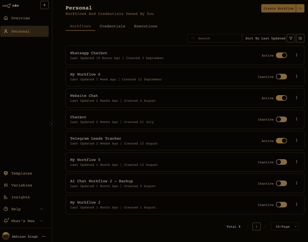Deactivate the Whatsapp Chatbot workflow toggle
Viewport: 308px width, 242px height.
(x=281, y=55)
